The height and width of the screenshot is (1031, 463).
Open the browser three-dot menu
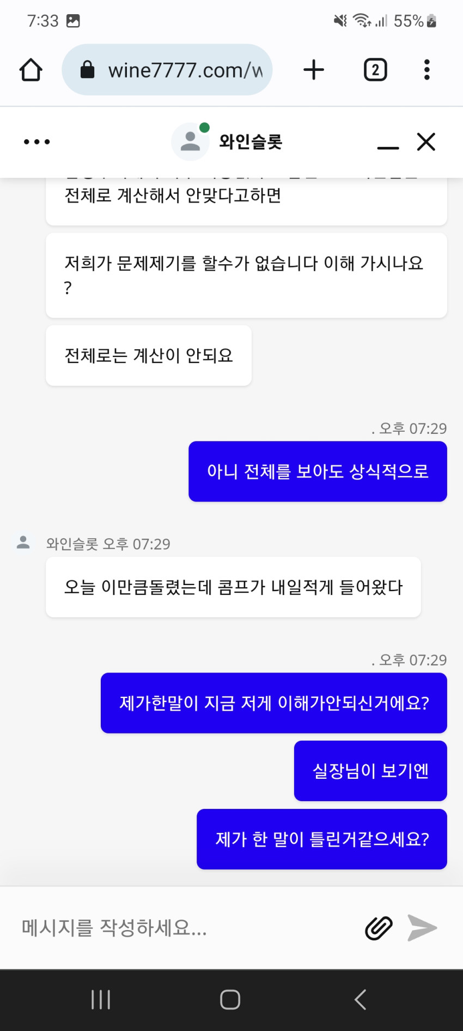pos(427,70)
